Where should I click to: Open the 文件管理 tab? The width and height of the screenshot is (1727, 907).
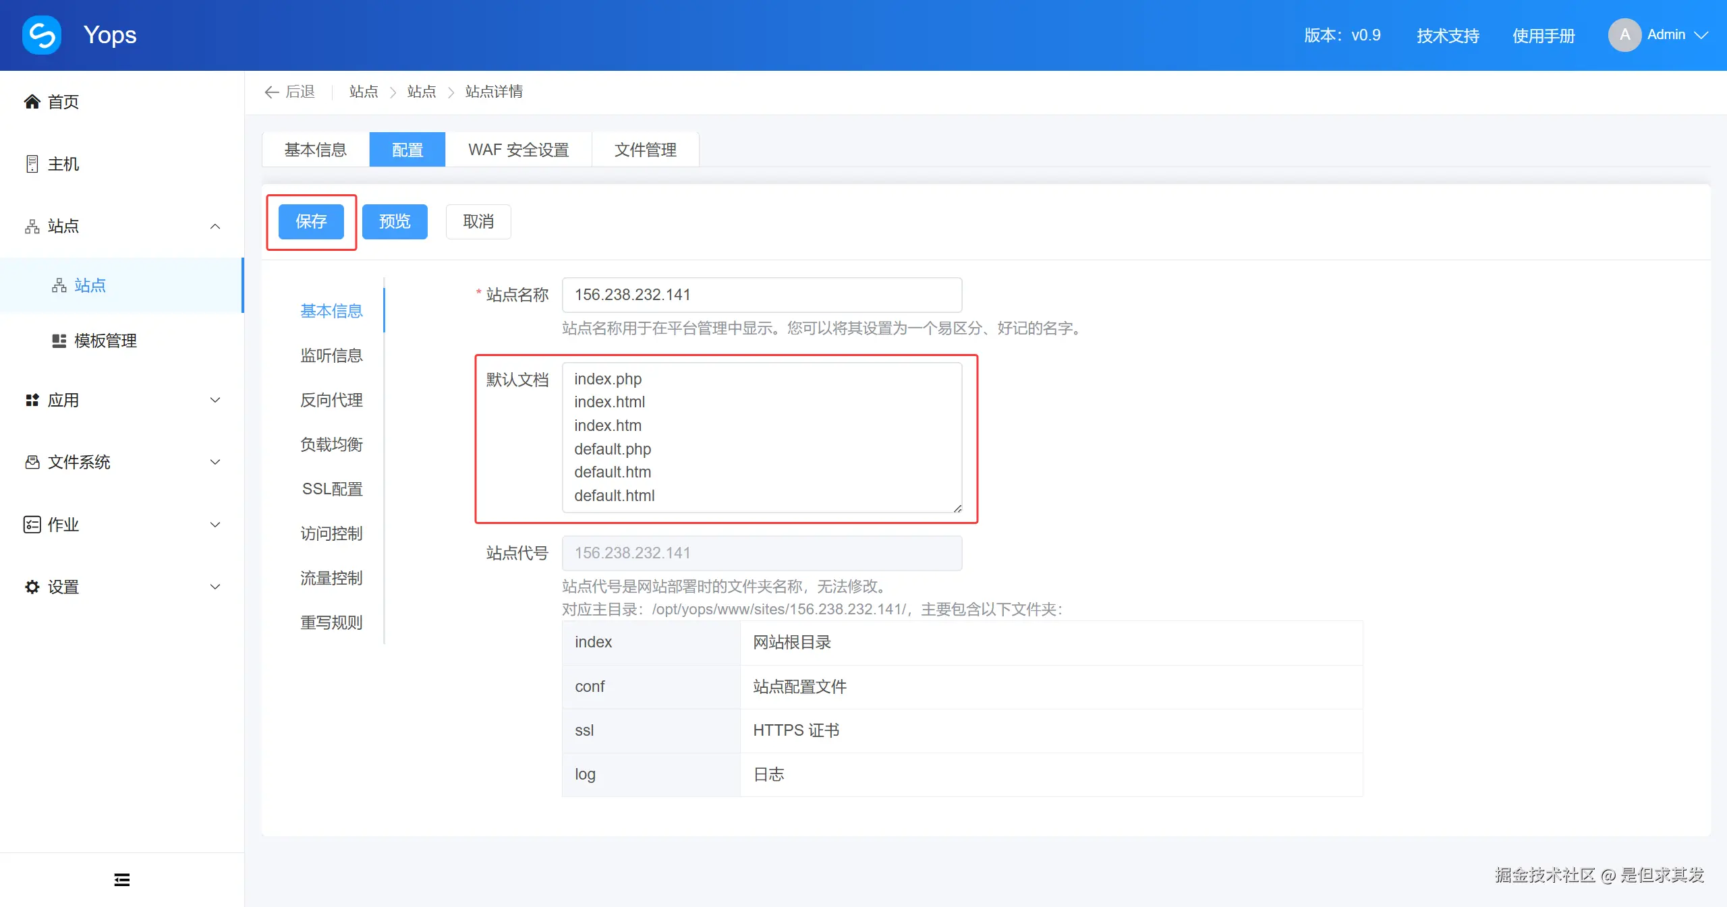[x=645, y=150]
